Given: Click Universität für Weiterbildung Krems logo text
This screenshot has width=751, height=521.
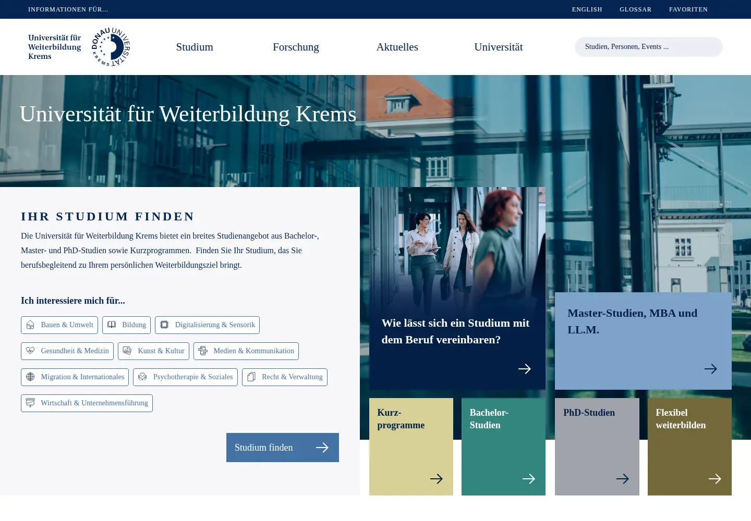Looking at the screenshot, I should [x=55, y=47].
